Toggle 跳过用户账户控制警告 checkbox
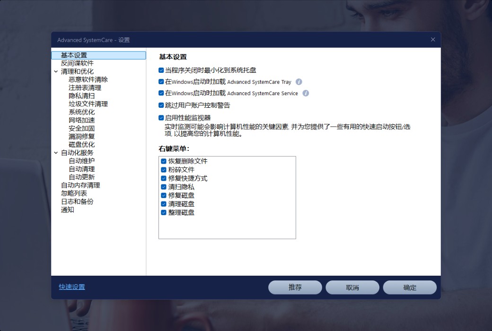This screenshot has height=331, width=492. point(161,105)
